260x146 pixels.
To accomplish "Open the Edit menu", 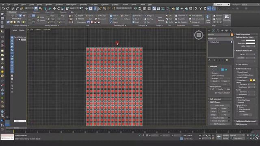I will 9,4.
